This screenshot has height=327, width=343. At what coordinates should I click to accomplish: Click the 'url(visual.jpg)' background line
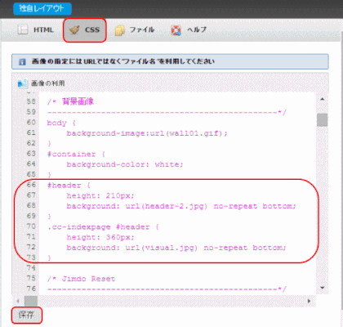[x=176, y=248]
